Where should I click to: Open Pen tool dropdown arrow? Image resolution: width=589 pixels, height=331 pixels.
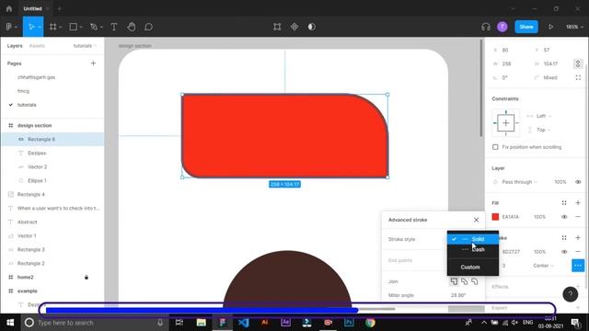pos(101,27)
